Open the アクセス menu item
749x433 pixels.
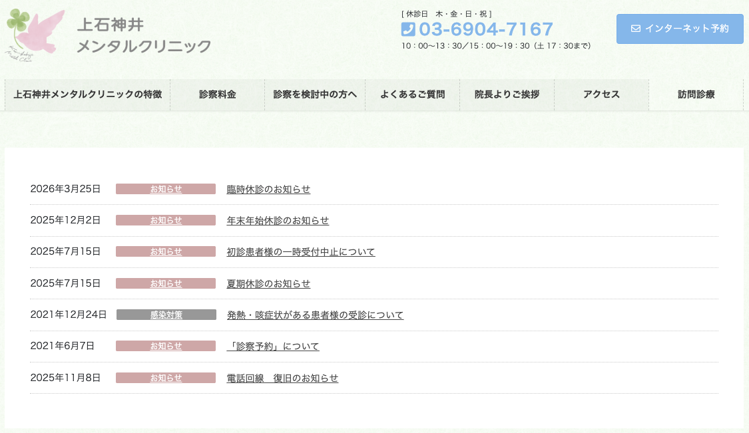click(x=601, y=94)
